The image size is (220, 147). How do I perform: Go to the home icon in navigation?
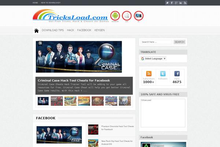(36, 31)
